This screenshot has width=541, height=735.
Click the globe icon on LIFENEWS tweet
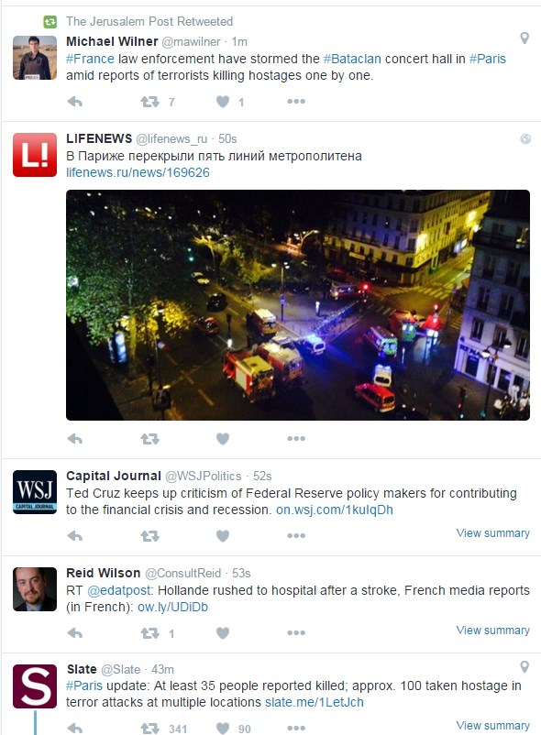(x=525, y=138)
